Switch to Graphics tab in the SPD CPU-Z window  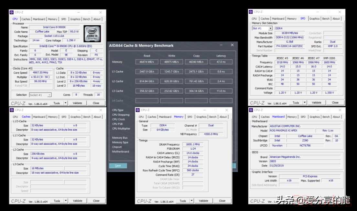[314, 19]
